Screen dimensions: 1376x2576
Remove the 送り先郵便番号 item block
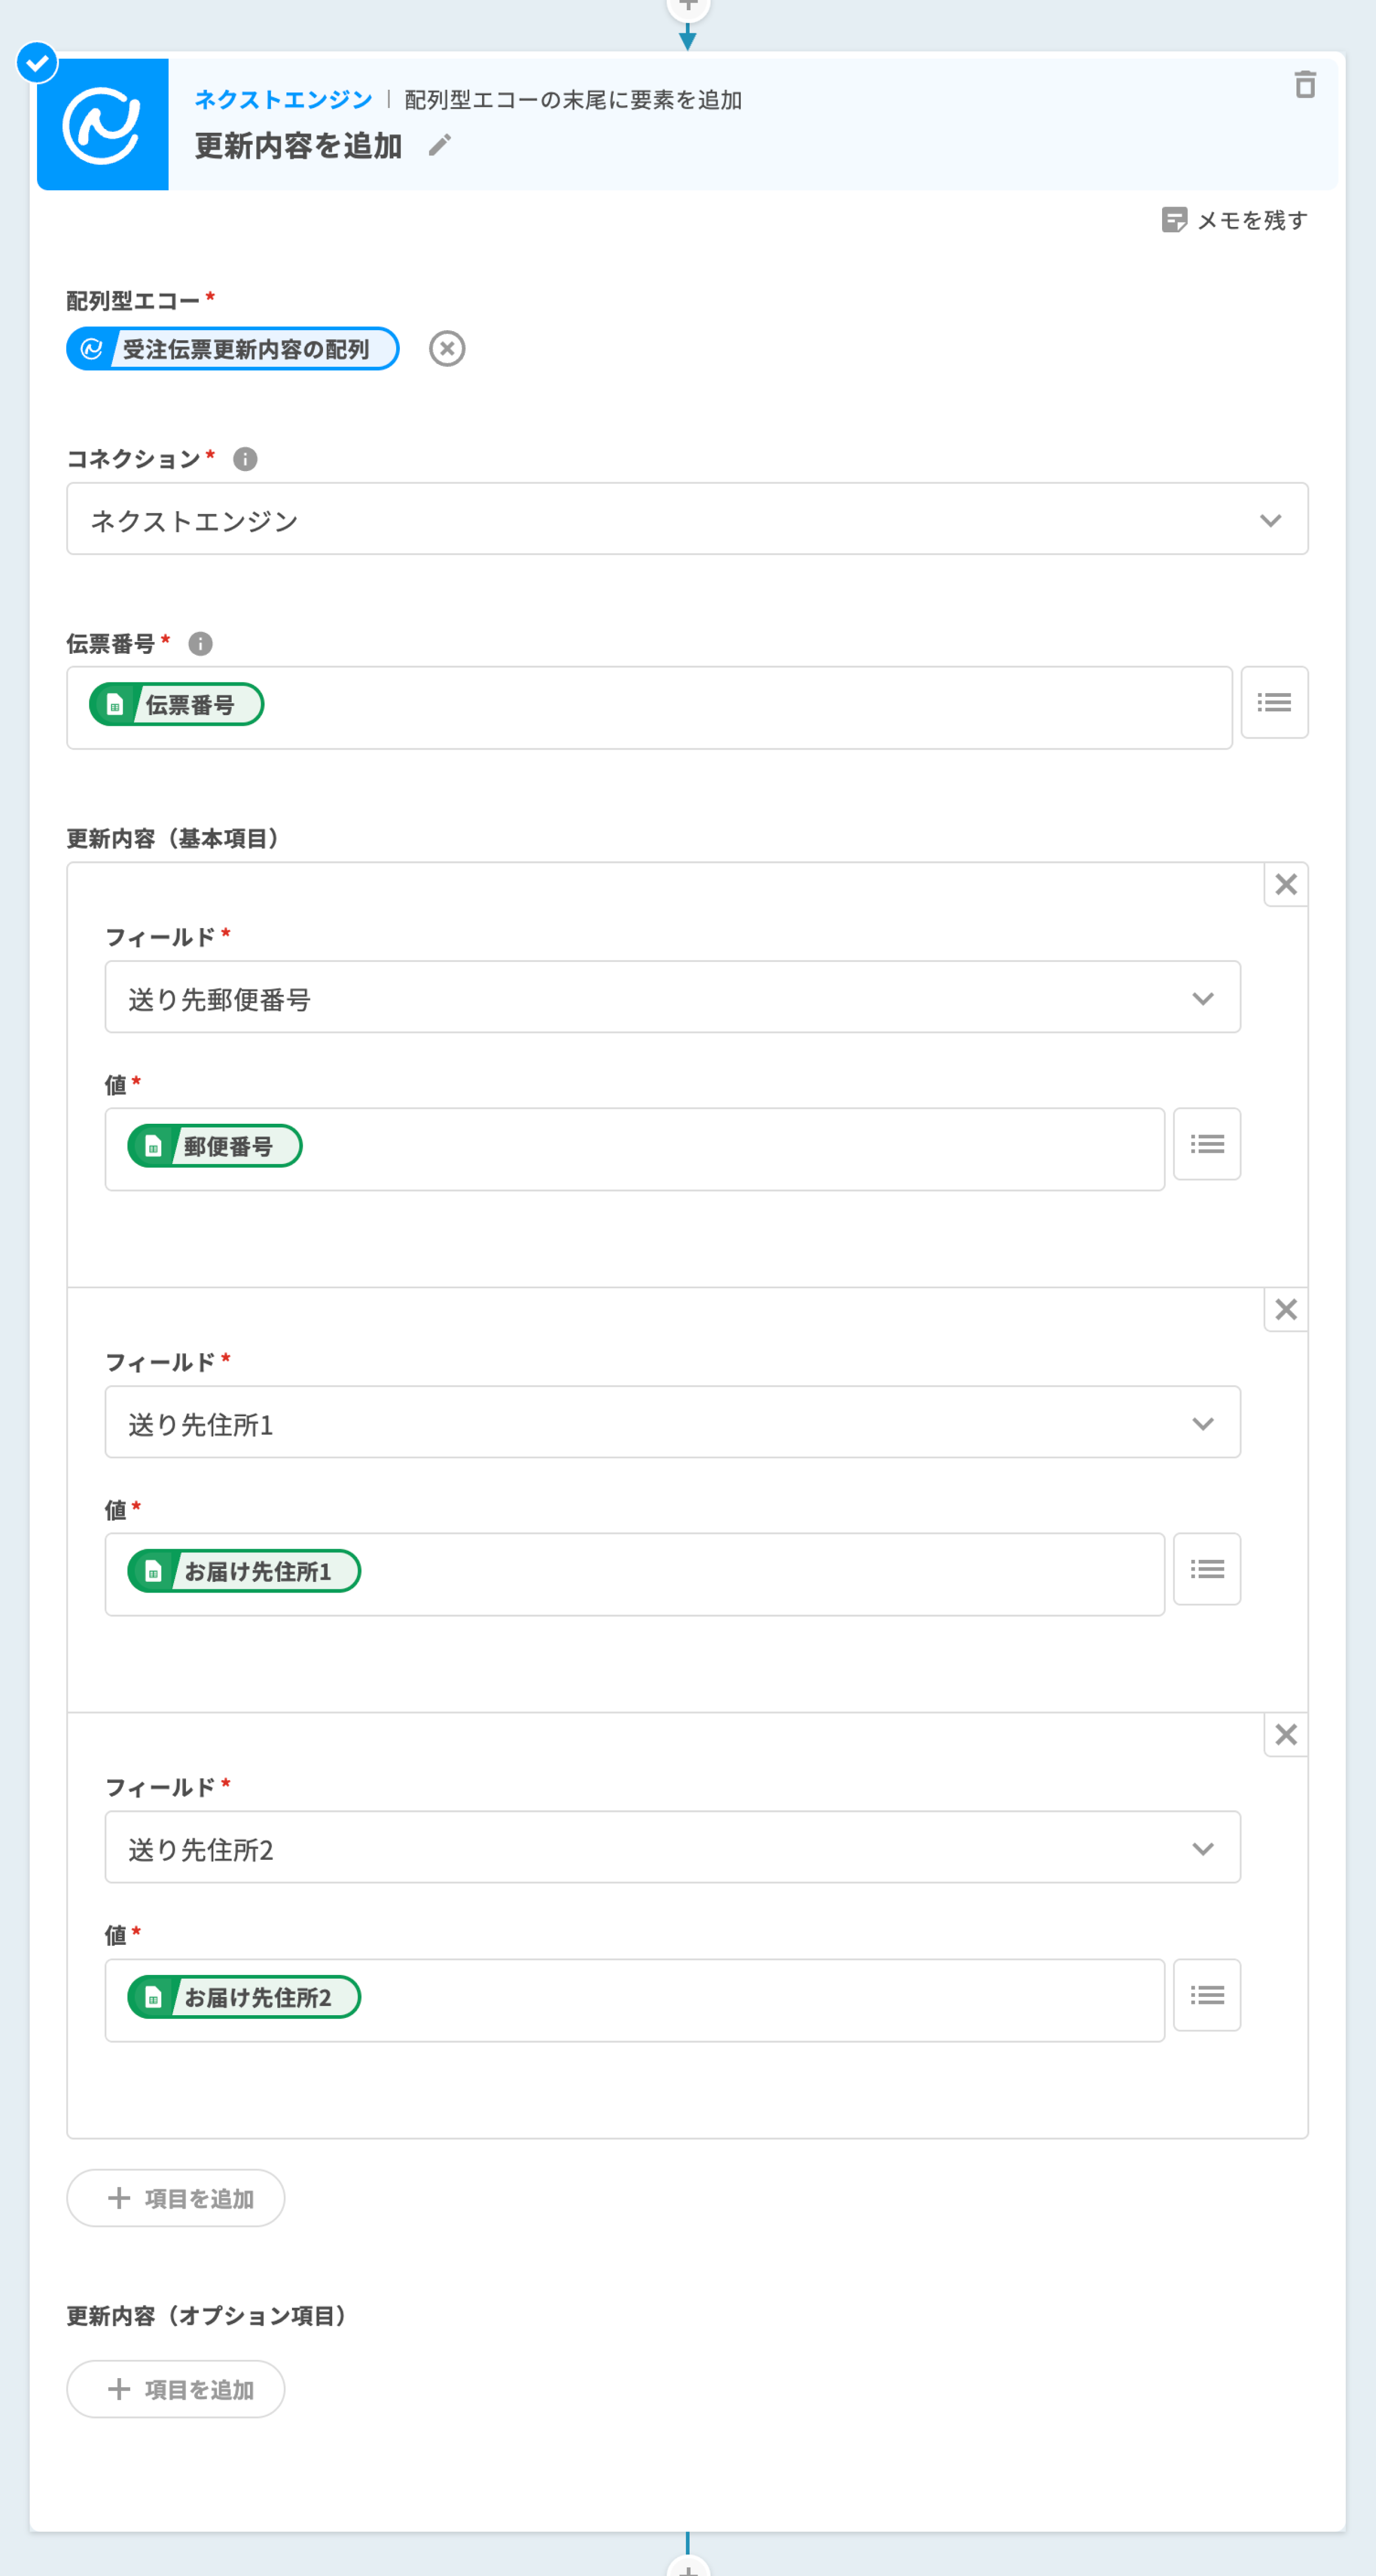(x=1286, y=885)
